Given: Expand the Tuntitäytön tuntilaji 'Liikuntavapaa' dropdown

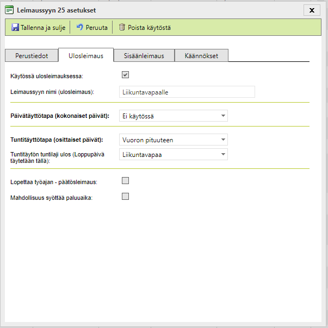Looking at the screenshot, I should click(x=173, y=155).
